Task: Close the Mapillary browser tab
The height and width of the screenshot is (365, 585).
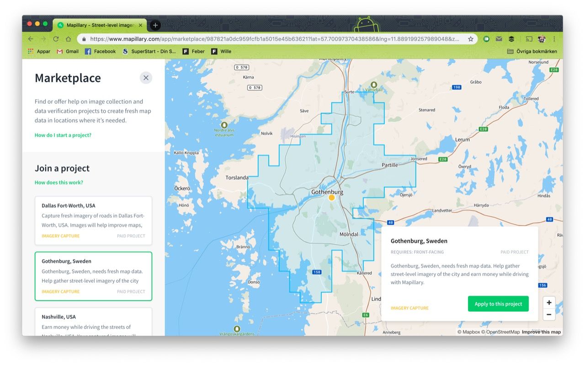Action: 141,25
